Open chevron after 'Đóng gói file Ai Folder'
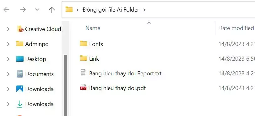The width and height of the screenshot is (255, 116). 144,10
